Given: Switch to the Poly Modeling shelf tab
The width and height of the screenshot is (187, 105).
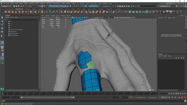Looking at the screenshot, I should pos(19,9).
